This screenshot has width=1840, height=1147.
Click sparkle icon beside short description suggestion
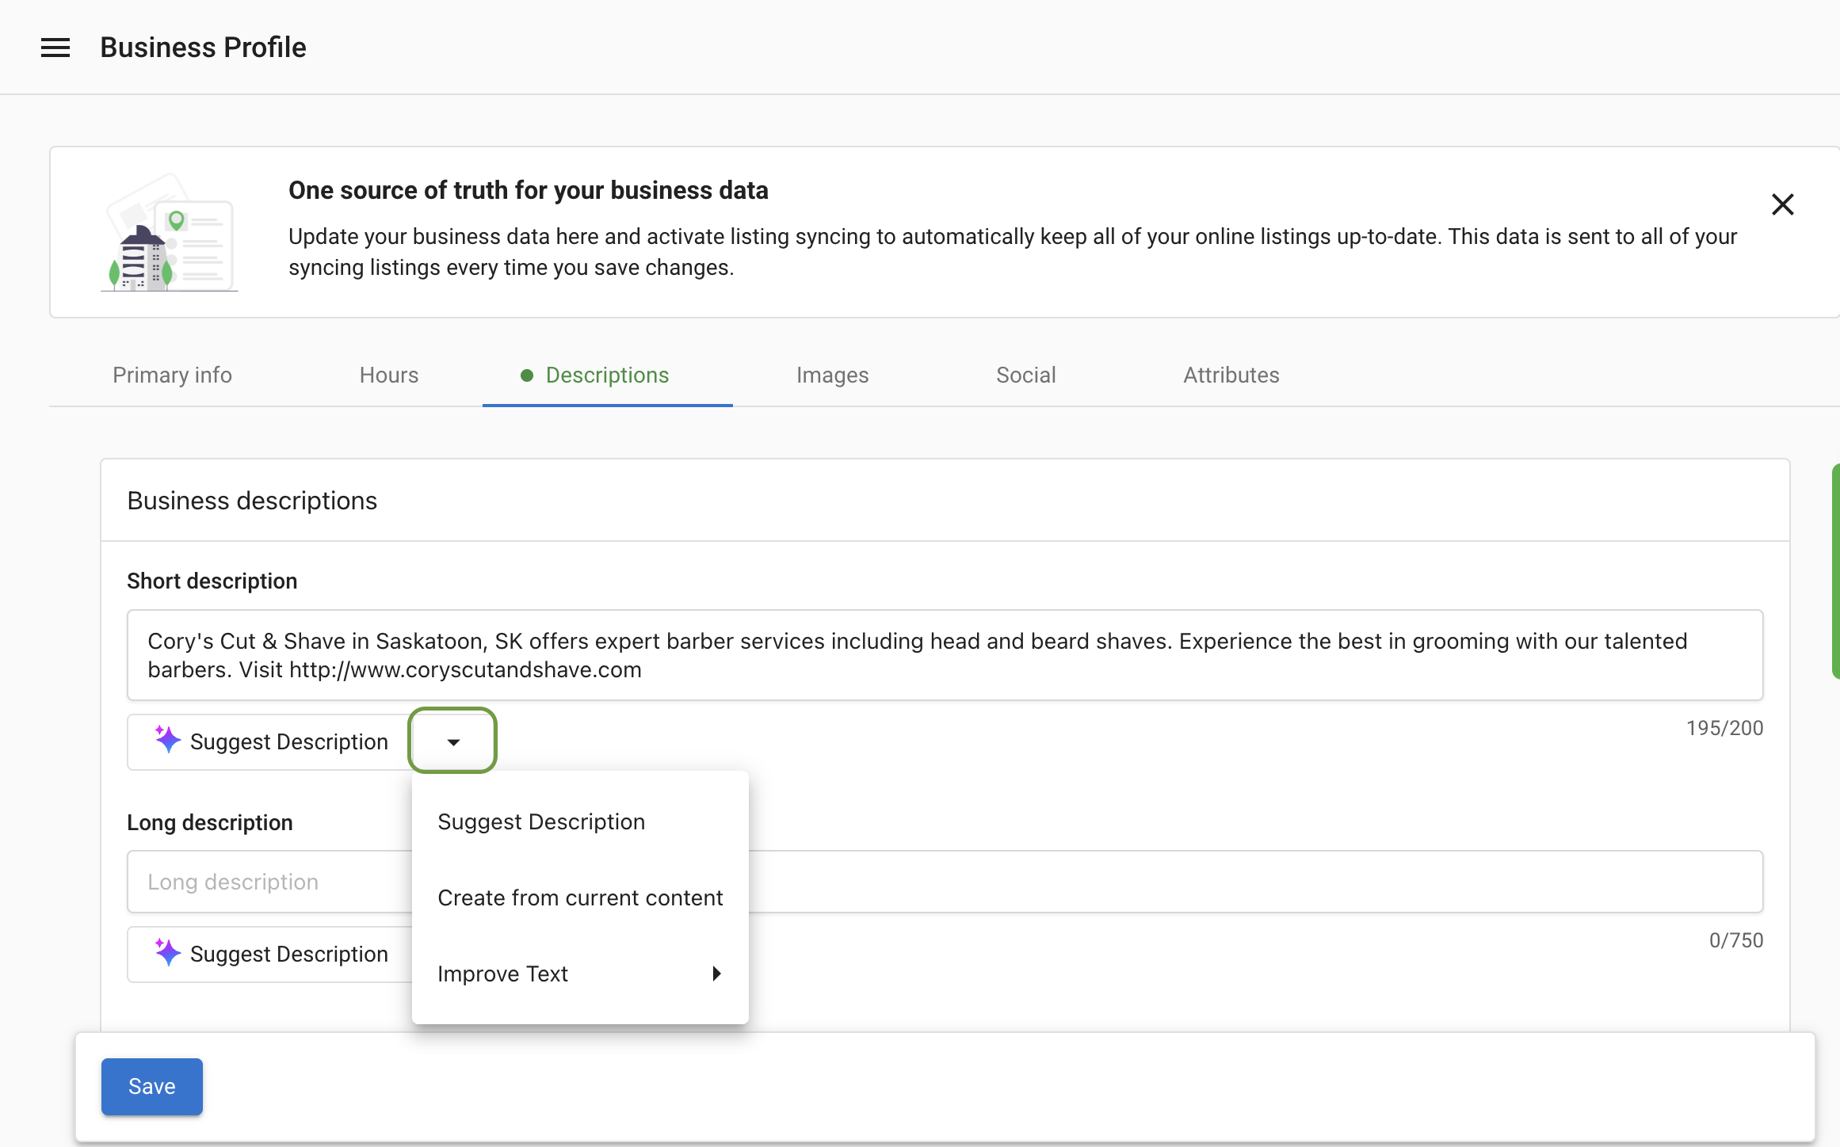[167, 740]
